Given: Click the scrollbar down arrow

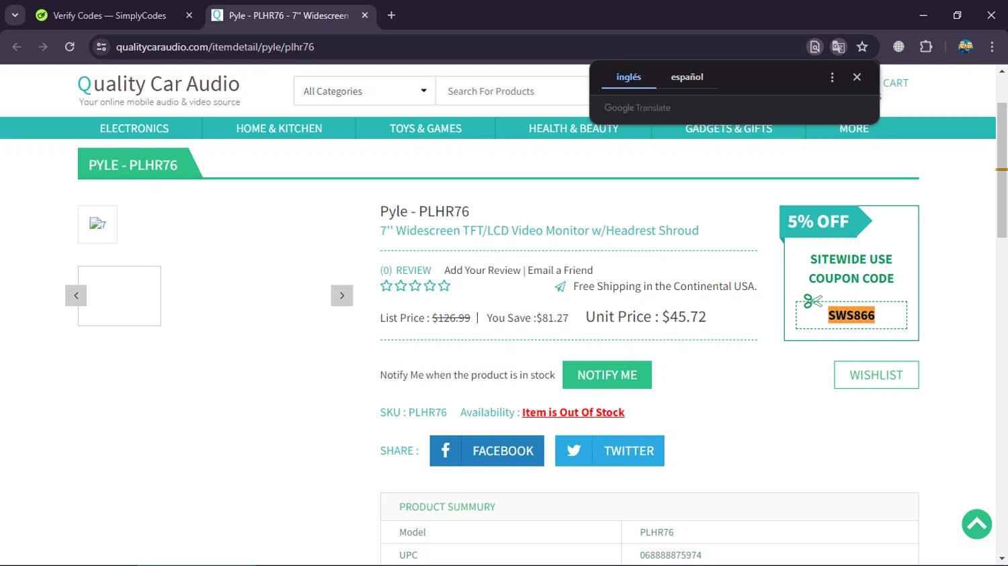Looking at the screenshot, I should coord(1002,559).
